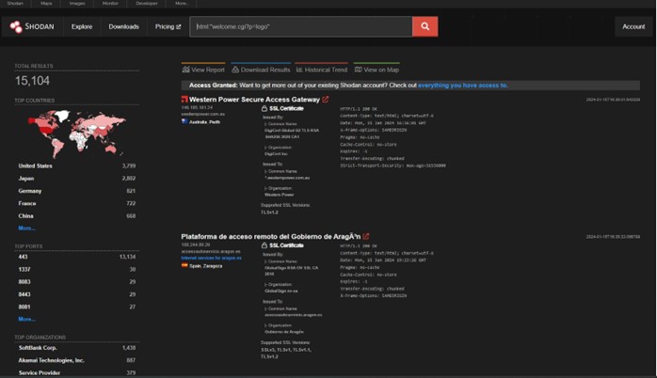The width and height of the screenshot is (657, 378).
Task: Select Developer in the top bar
Action: [x=147, y=4]
